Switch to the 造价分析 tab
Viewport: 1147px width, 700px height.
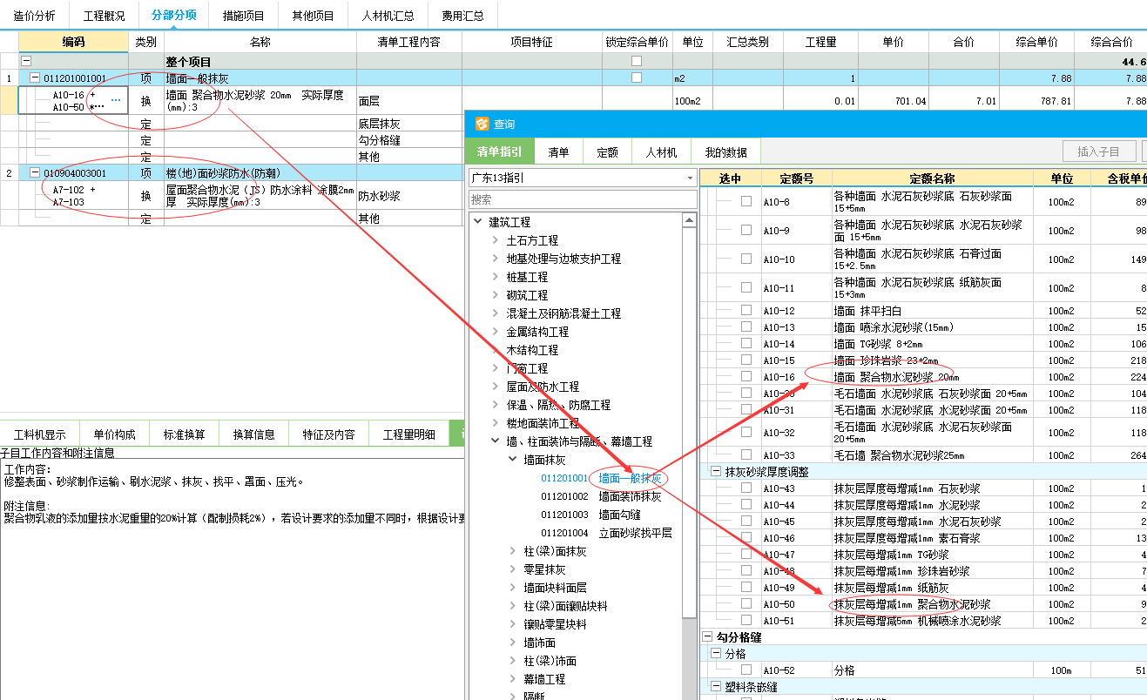pos(34,15)
